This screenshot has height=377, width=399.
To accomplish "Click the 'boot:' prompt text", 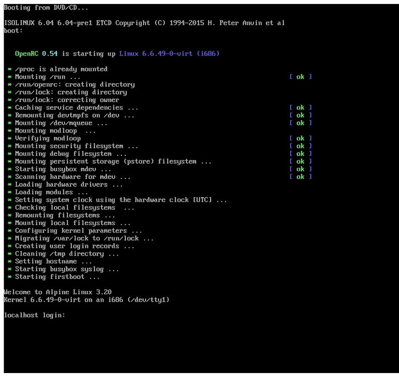I will click(13, 31).
